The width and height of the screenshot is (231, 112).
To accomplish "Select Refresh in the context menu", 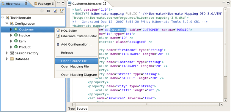I will coord(76,53).
